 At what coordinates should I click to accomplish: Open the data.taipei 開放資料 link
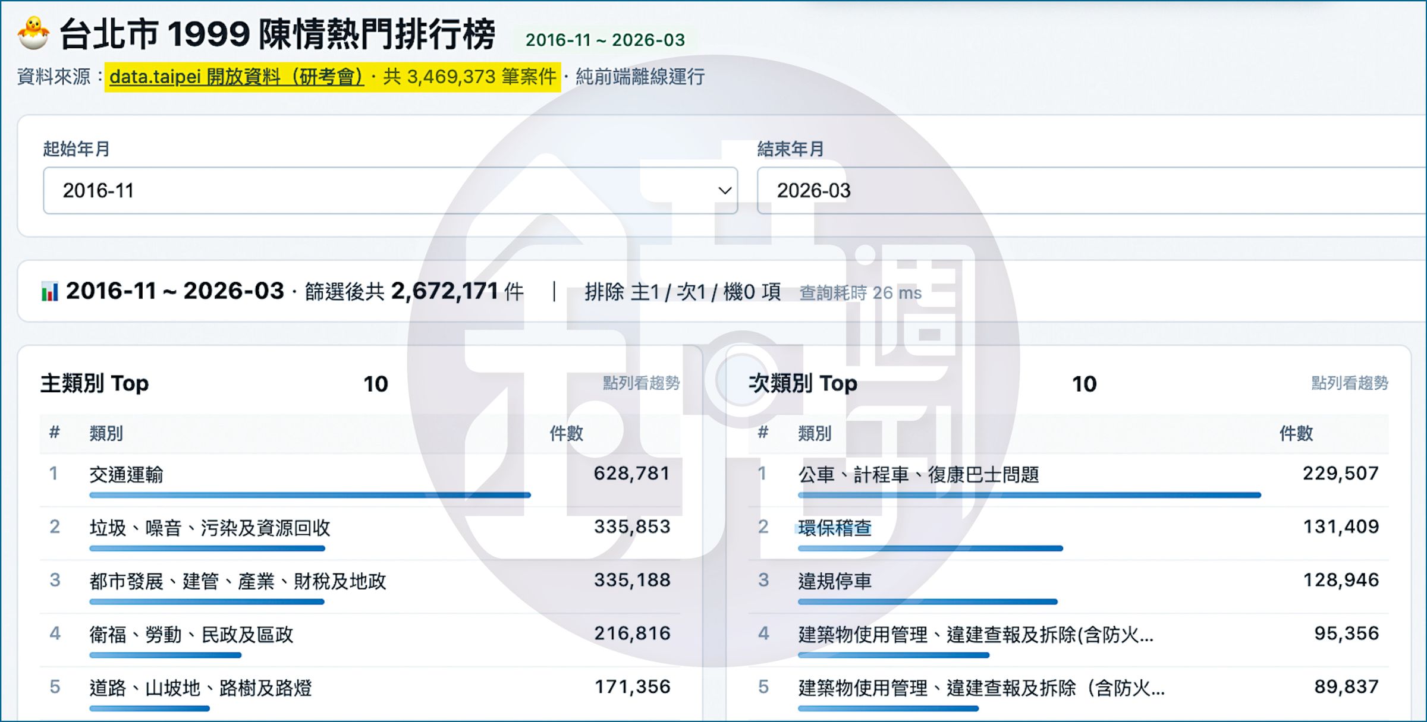236,77
